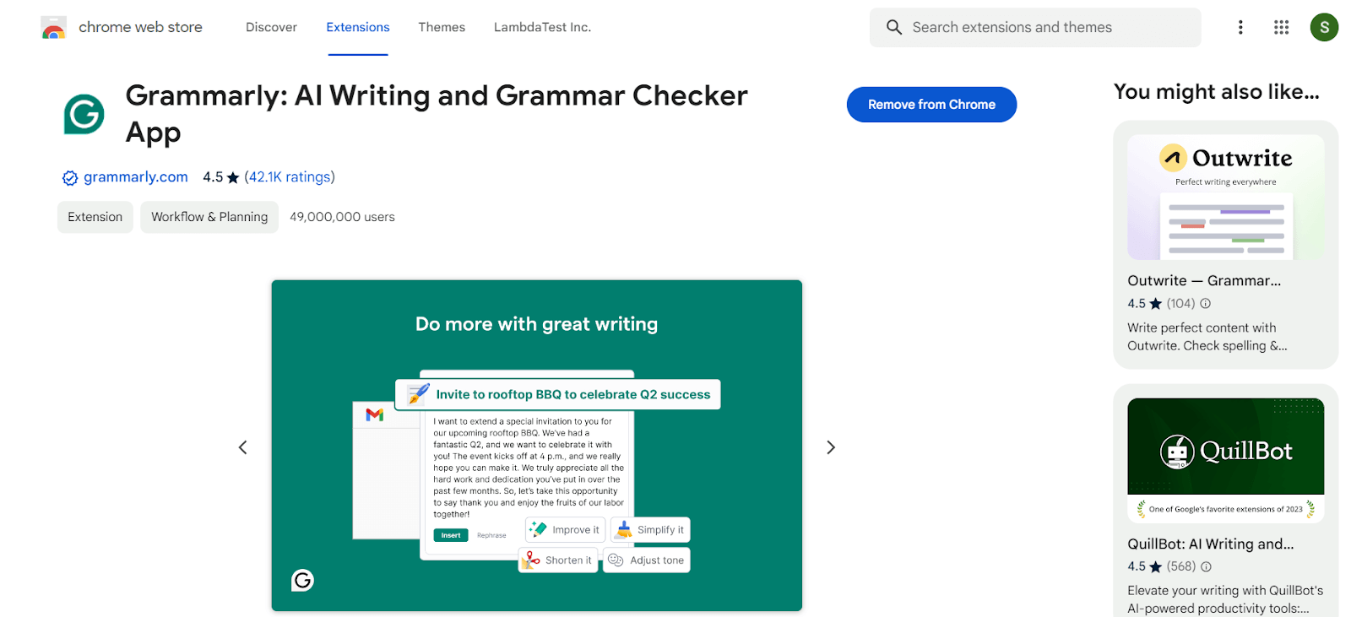Screen dimensions: 1351x617
Task: Click the verified publisher badge icon
Action: pyautogui.click(x=70, y=177)
